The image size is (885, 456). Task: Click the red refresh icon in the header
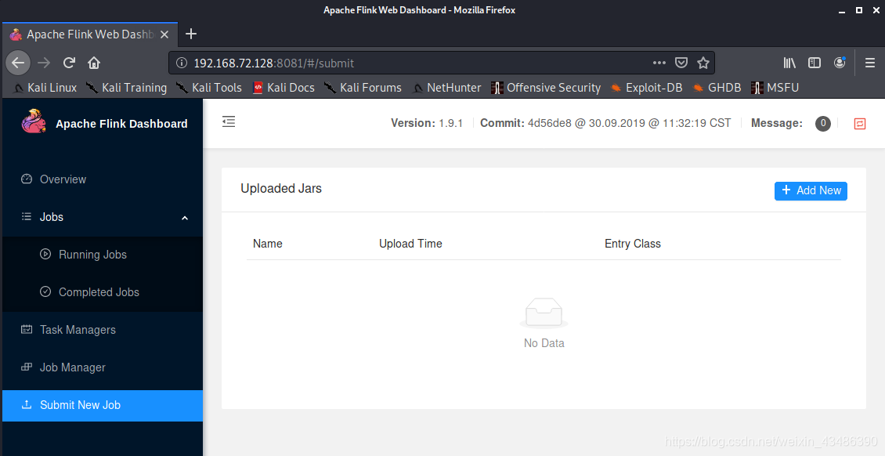coord(860,124)
